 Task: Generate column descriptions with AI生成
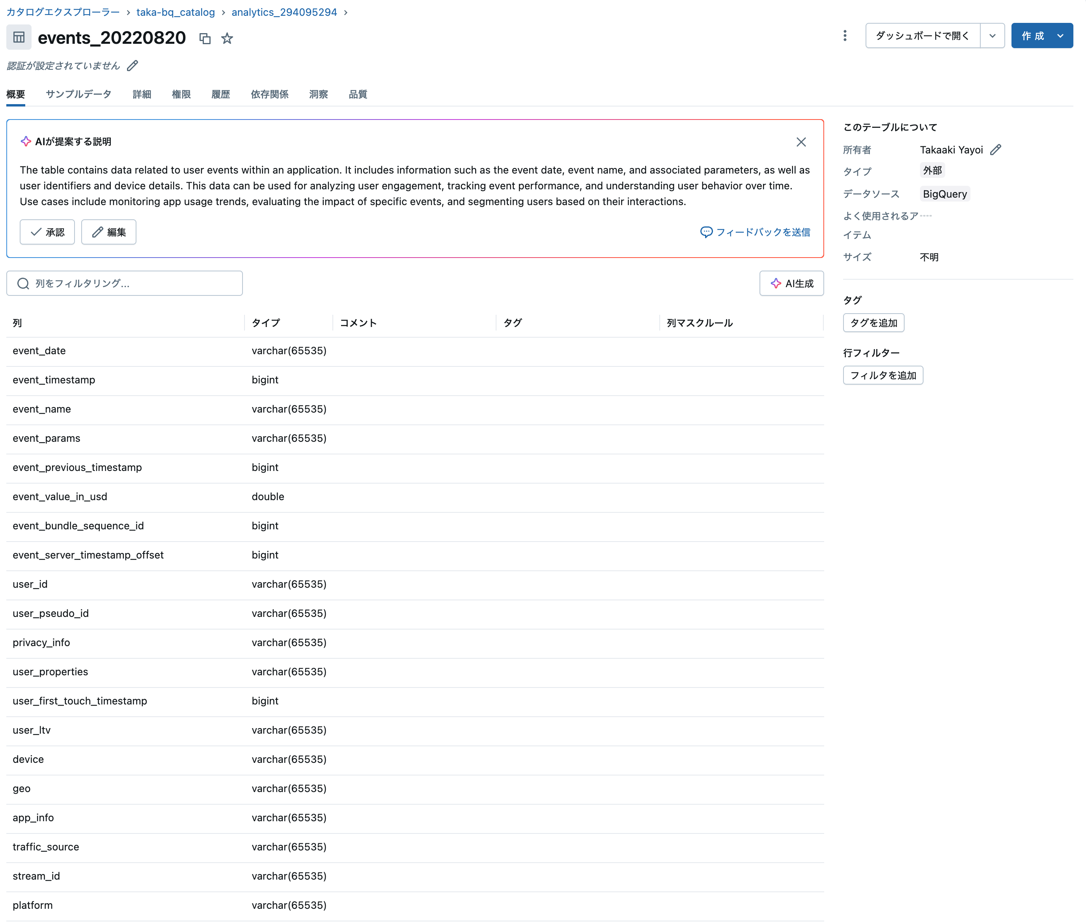point(791,283)
